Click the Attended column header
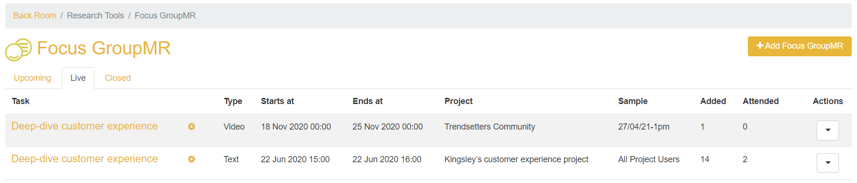Screen dimensions: 857x183 tap(761, 101)
